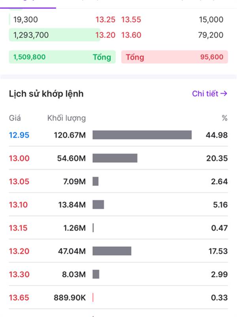Select the 13.00 matched price
Screen dimensions: 237x317
[19, 158]
